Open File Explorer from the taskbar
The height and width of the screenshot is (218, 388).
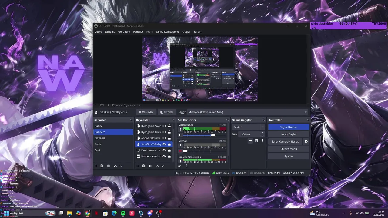click(x=70, y=213)
